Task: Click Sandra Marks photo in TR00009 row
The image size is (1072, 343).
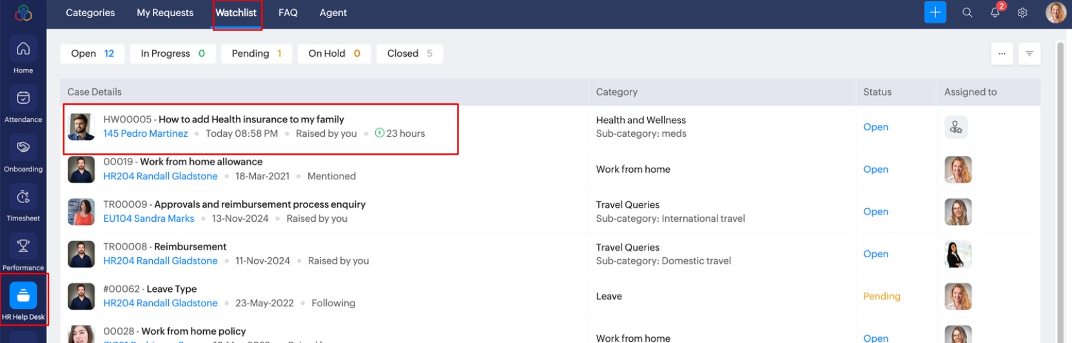Action: point(81,211)
